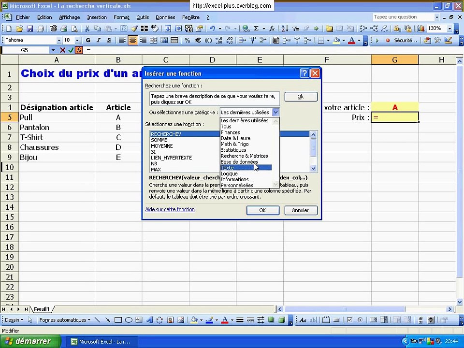Open Aide sur cette fonction link
Viewport: 464px width, 348px height.
(170, 209)
